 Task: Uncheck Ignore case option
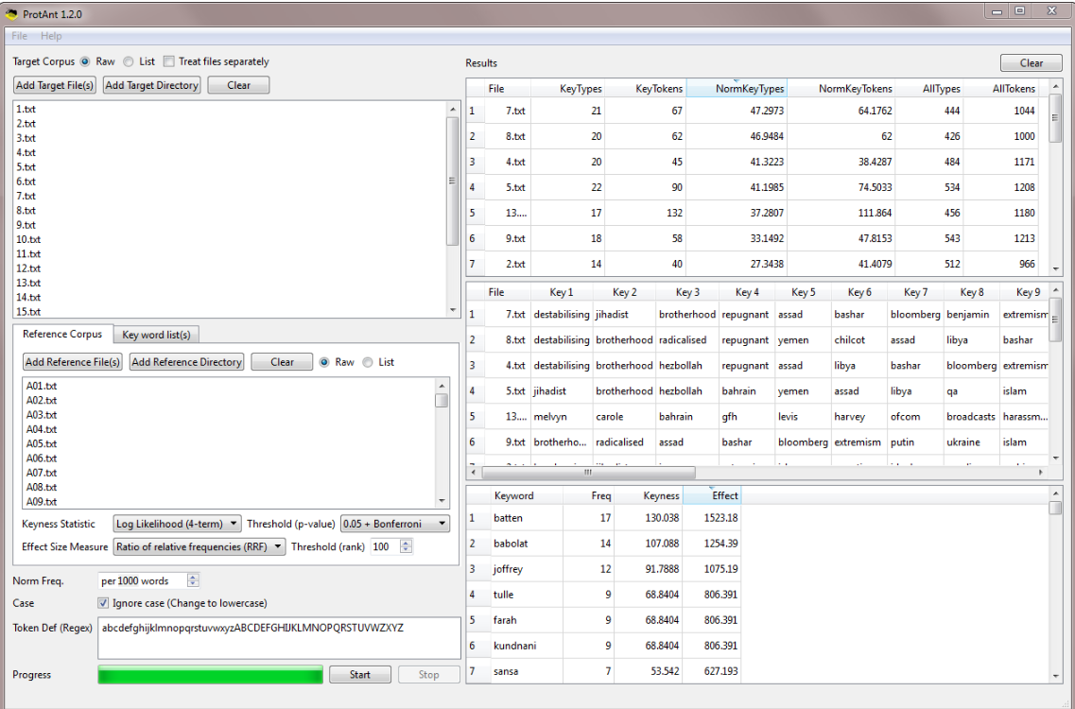[x=104, y=603]
